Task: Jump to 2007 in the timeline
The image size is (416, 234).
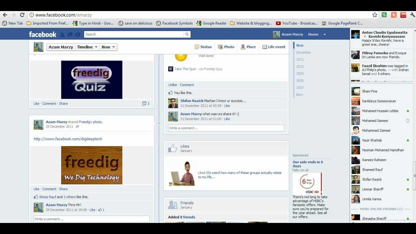Action: pos(300,88)
